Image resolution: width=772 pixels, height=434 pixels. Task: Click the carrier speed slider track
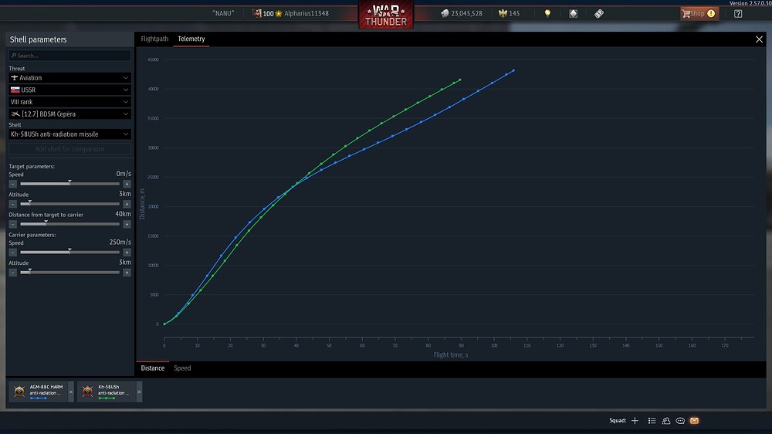pyautogui.click(x=69, y=253)
